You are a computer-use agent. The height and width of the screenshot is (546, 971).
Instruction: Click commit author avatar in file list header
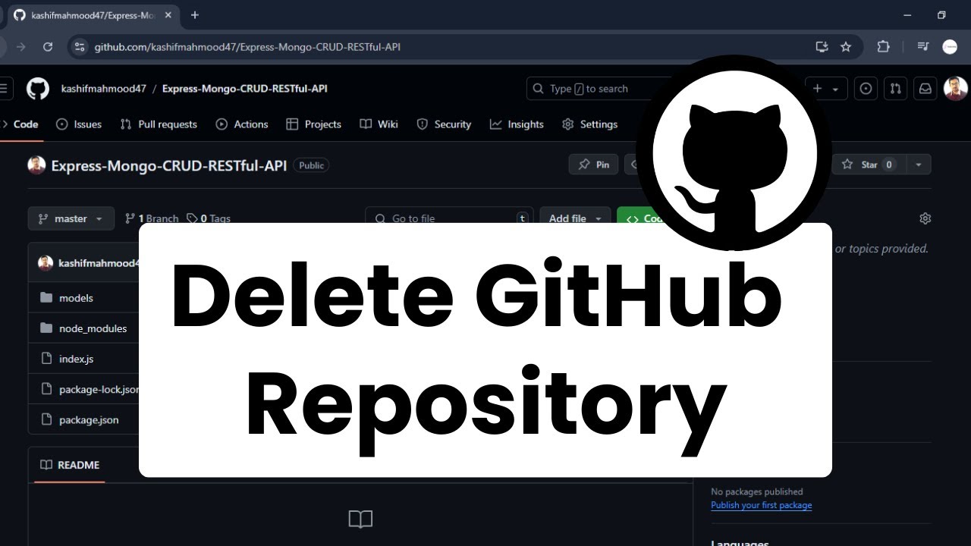(x=46, y=263)
